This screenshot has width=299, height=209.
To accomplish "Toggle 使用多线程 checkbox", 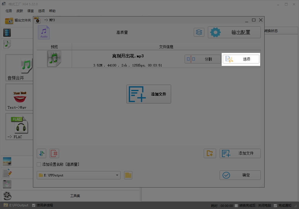I will (34, 205).
